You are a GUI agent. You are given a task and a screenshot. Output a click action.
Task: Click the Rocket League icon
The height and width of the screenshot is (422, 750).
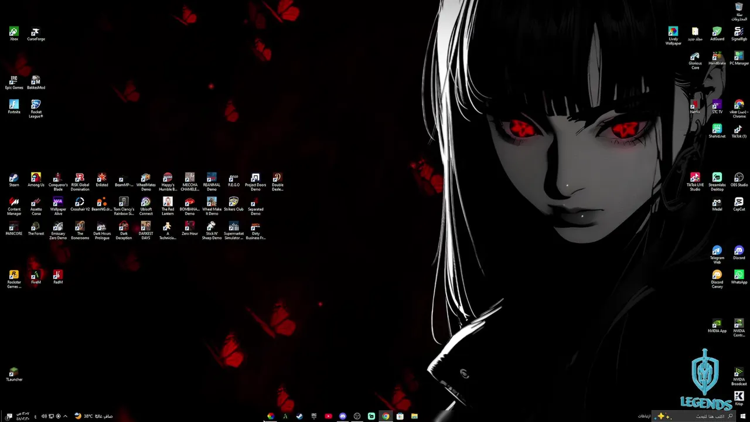pos(36,109)
